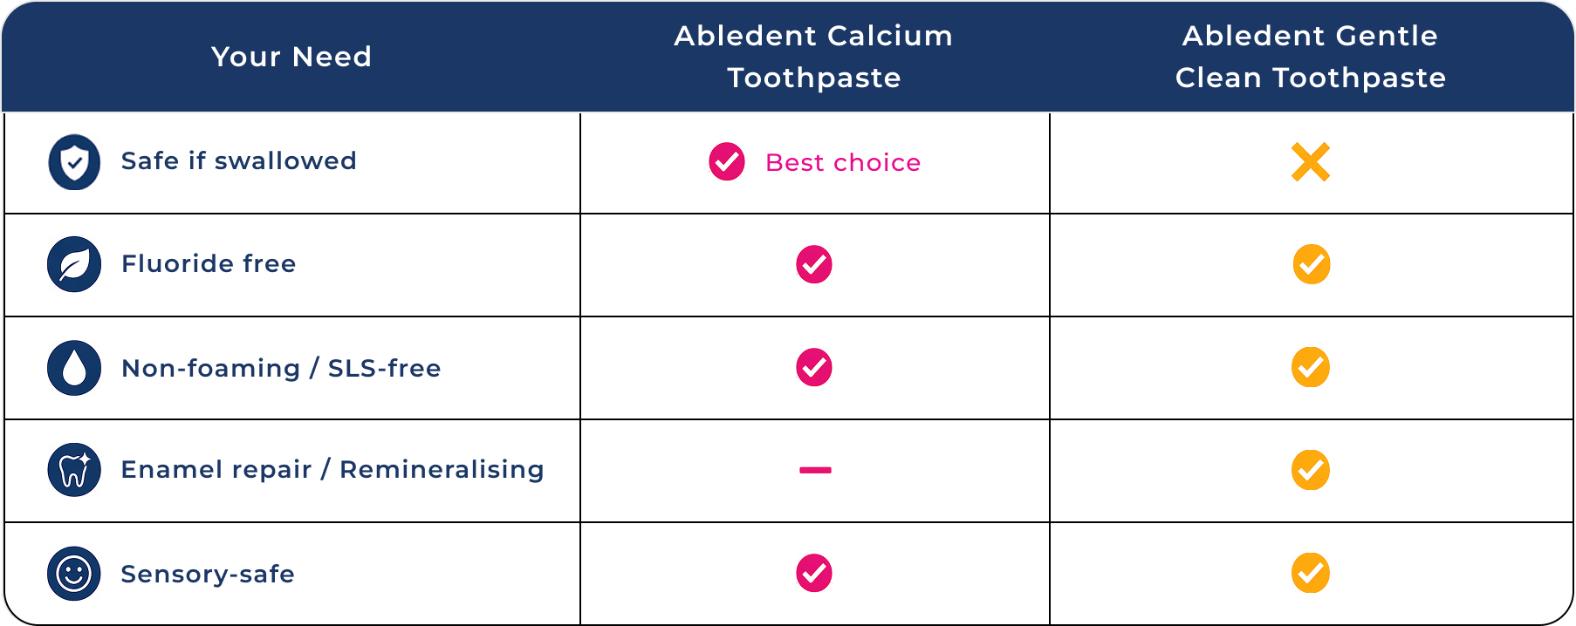Click the orange X under Gentle Clean

[x=1311, y=162]
